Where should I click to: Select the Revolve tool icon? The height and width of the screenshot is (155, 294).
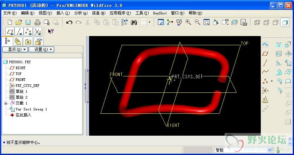tap(288, 54)
